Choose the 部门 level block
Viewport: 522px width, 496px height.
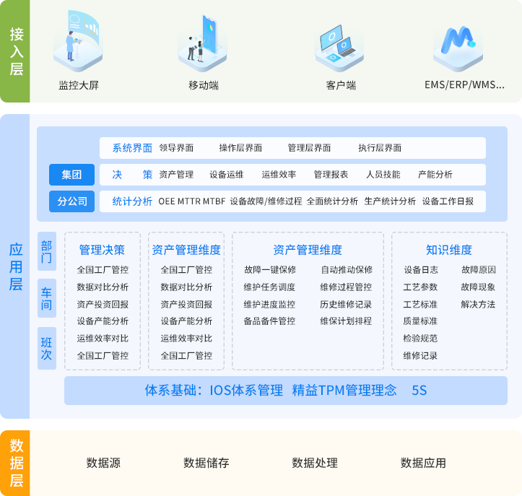tap(47, 251)
